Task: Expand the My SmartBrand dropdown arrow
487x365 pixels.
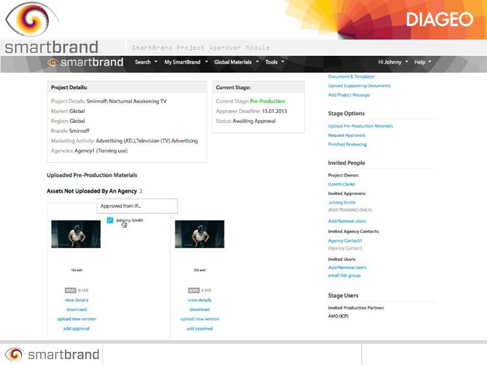Action: pos(206,62)
